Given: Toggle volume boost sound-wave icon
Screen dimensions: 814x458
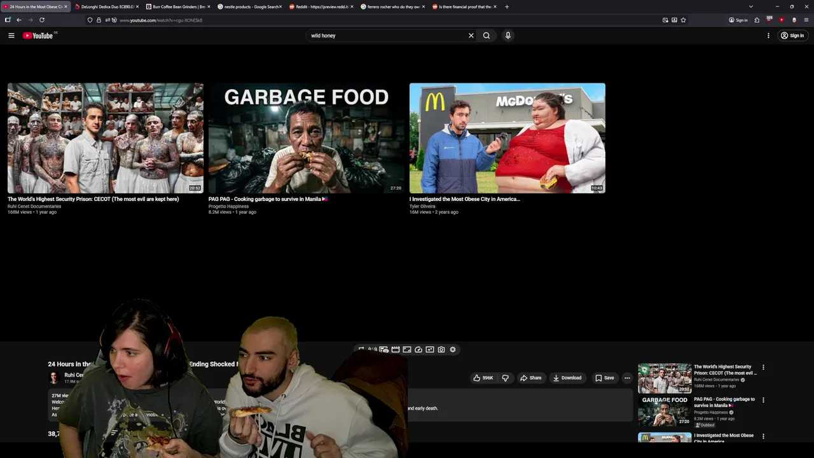Looking at the screenshot, I should [x=372, y=350].
